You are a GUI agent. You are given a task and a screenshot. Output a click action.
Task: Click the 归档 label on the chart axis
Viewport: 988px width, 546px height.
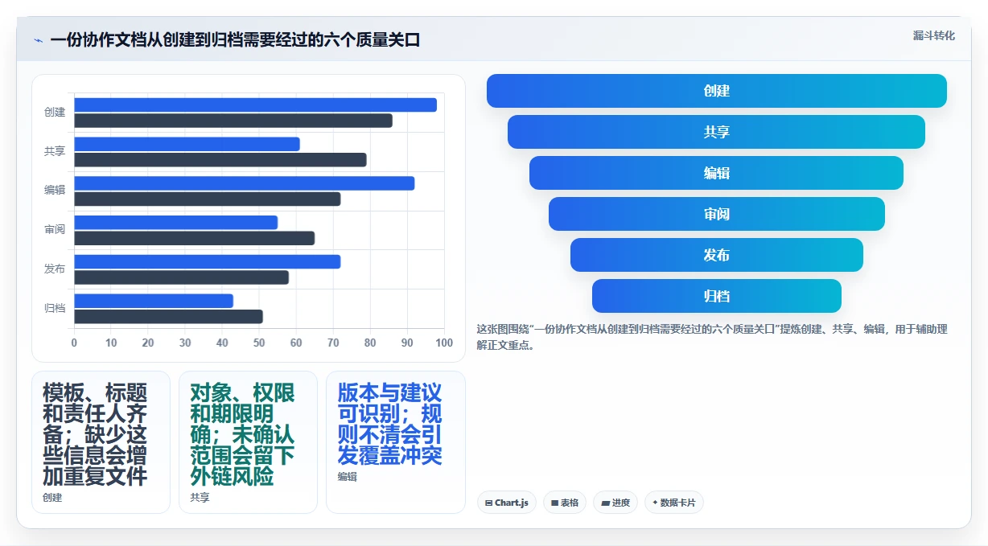[55, 308]
